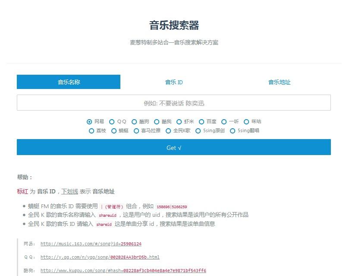Pick the 酷我 radio option
The image size is (349, 276).
(x=157, y=122)
